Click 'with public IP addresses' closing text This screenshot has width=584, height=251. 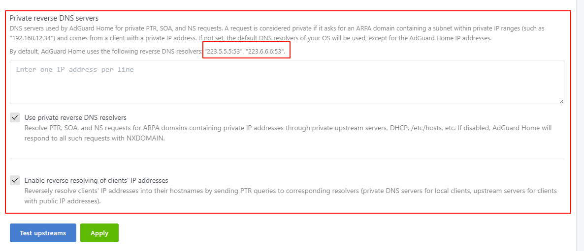62,201
